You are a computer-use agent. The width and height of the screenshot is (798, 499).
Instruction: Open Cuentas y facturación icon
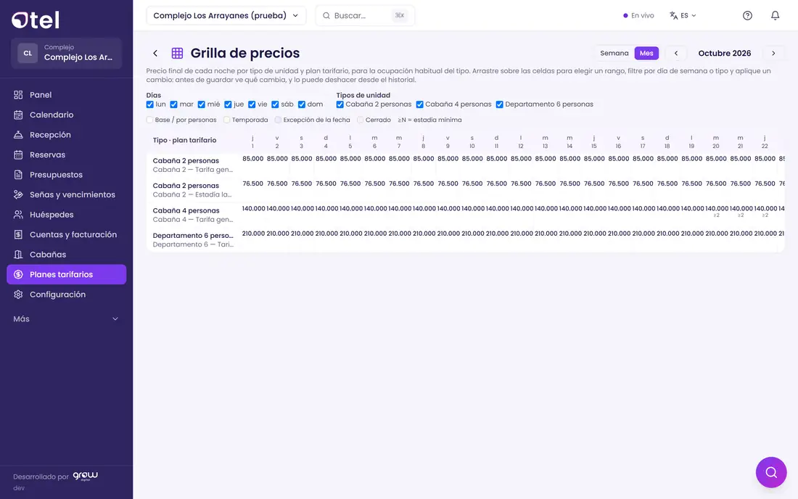tap(18, 234)
